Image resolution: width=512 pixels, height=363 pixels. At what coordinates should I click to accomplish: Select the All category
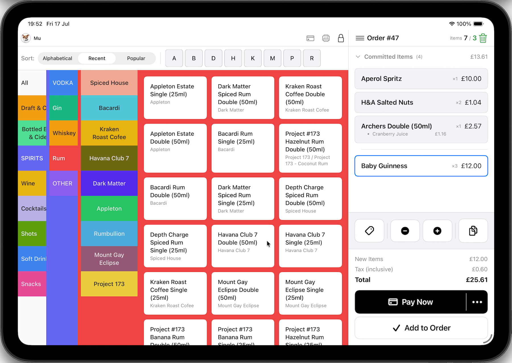click(x=32, y=83)
